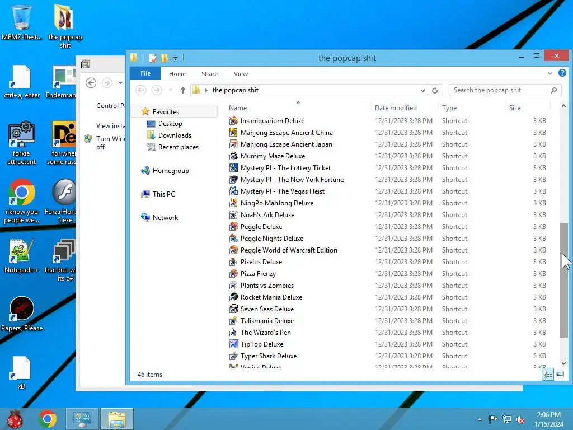Screen dimensions: 573x430
Task: Open Action Center flag tray icon
Action: [493, 419]
